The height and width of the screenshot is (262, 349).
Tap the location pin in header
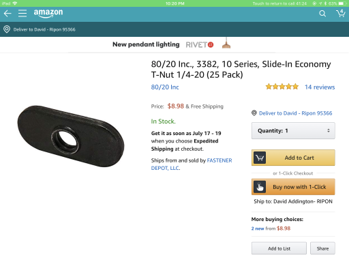[x=7, y=29]
